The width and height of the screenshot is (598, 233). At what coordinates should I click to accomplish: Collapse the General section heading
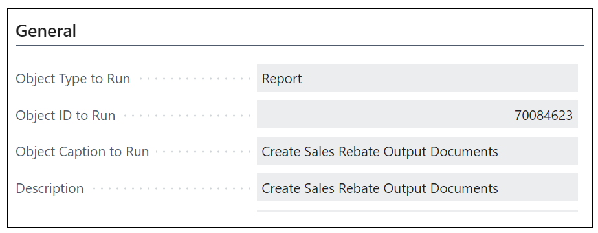46,31
